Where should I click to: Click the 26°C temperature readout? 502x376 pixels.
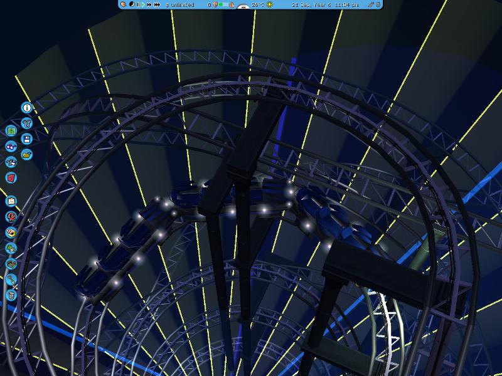258,5
